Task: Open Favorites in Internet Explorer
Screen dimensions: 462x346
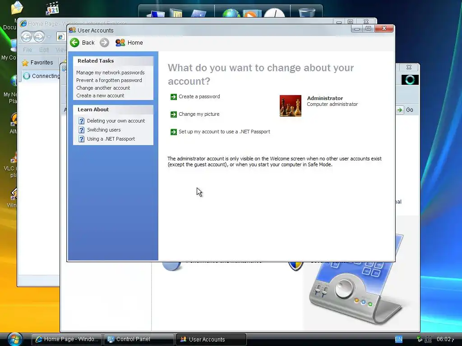Action: pyautogui.click(x=38, y=62)
